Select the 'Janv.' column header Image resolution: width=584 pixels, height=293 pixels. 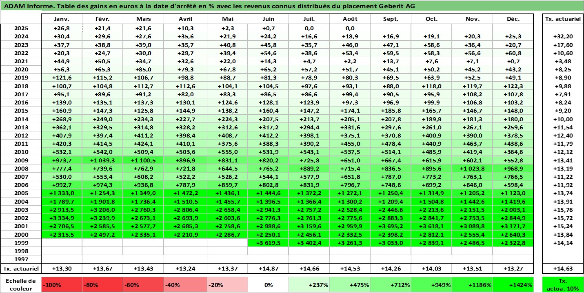pyautogui.click(x=62, y=19)
